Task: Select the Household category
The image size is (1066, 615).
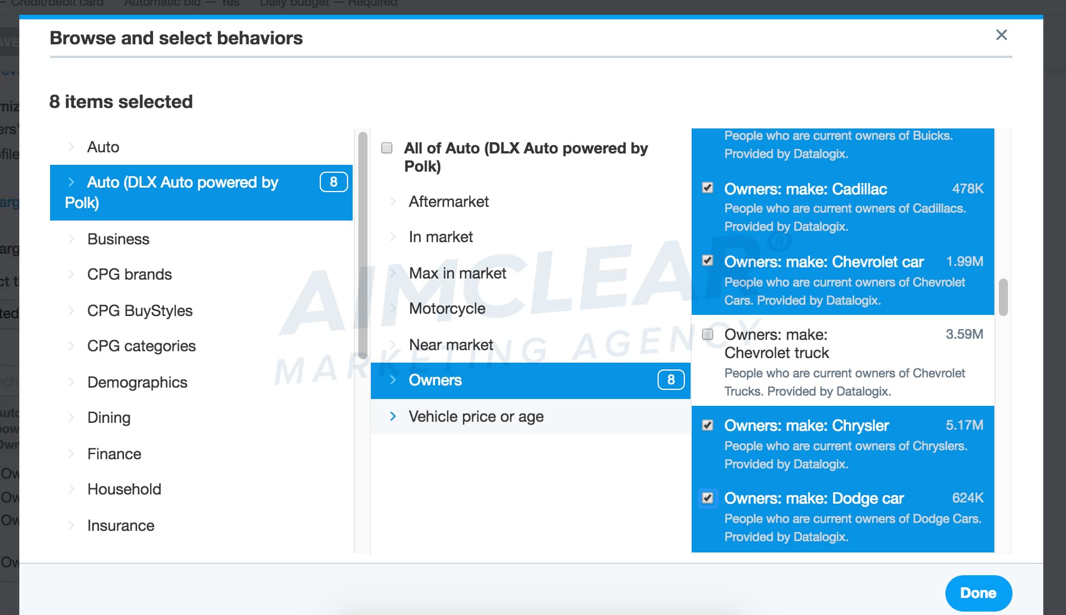Action: pos(124,489)
